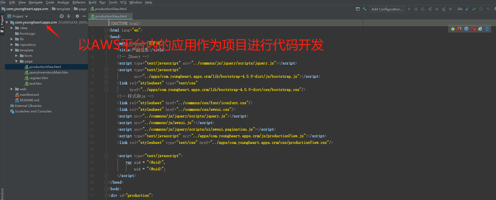Open in Firefox browser from editor popup

(x=459, y=29)
